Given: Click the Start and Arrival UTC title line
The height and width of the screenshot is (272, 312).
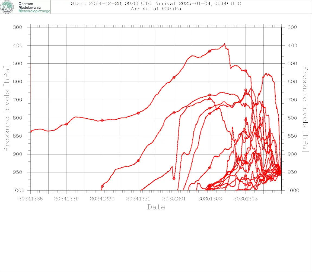Looking at the screenshot, I should (x=156, y=4).
